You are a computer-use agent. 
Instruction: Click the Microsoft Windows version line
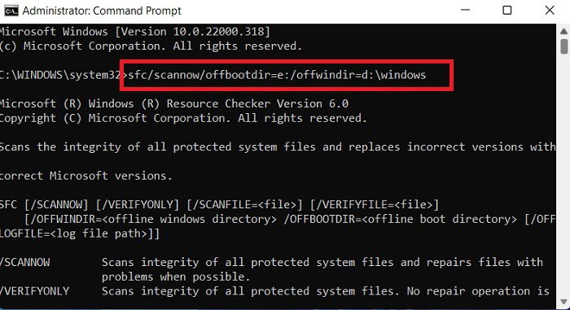click(135, 32)
